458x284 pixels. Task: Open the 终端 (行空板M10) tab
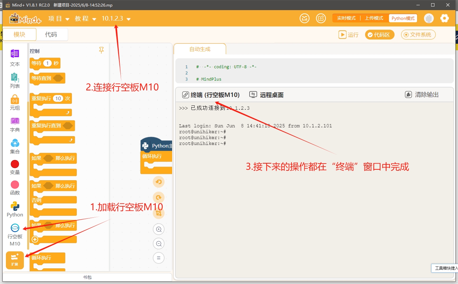click(211, 95)
